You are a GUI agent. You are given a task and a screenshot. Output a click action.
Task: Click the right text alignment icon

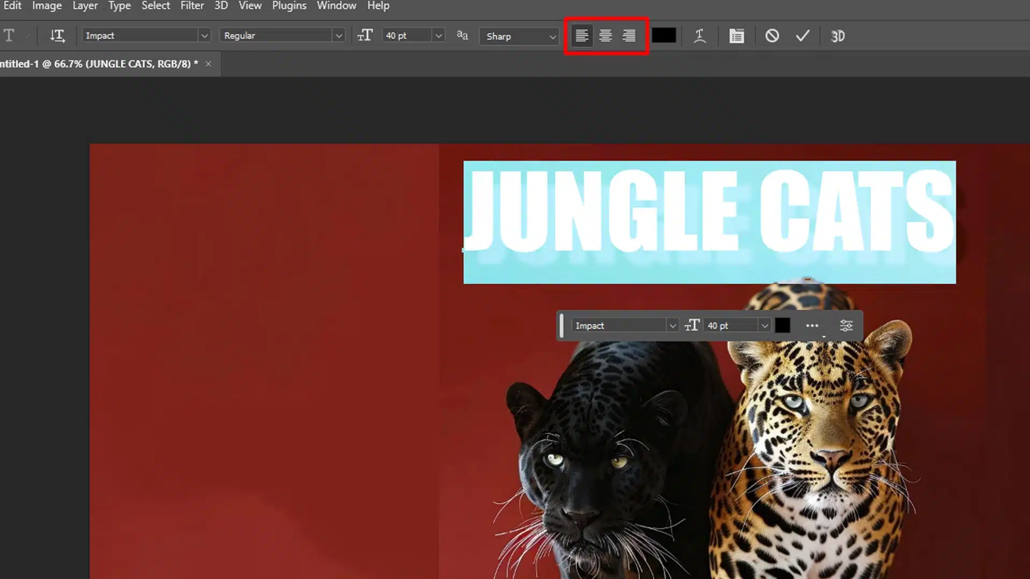click(x=628, y=36)
